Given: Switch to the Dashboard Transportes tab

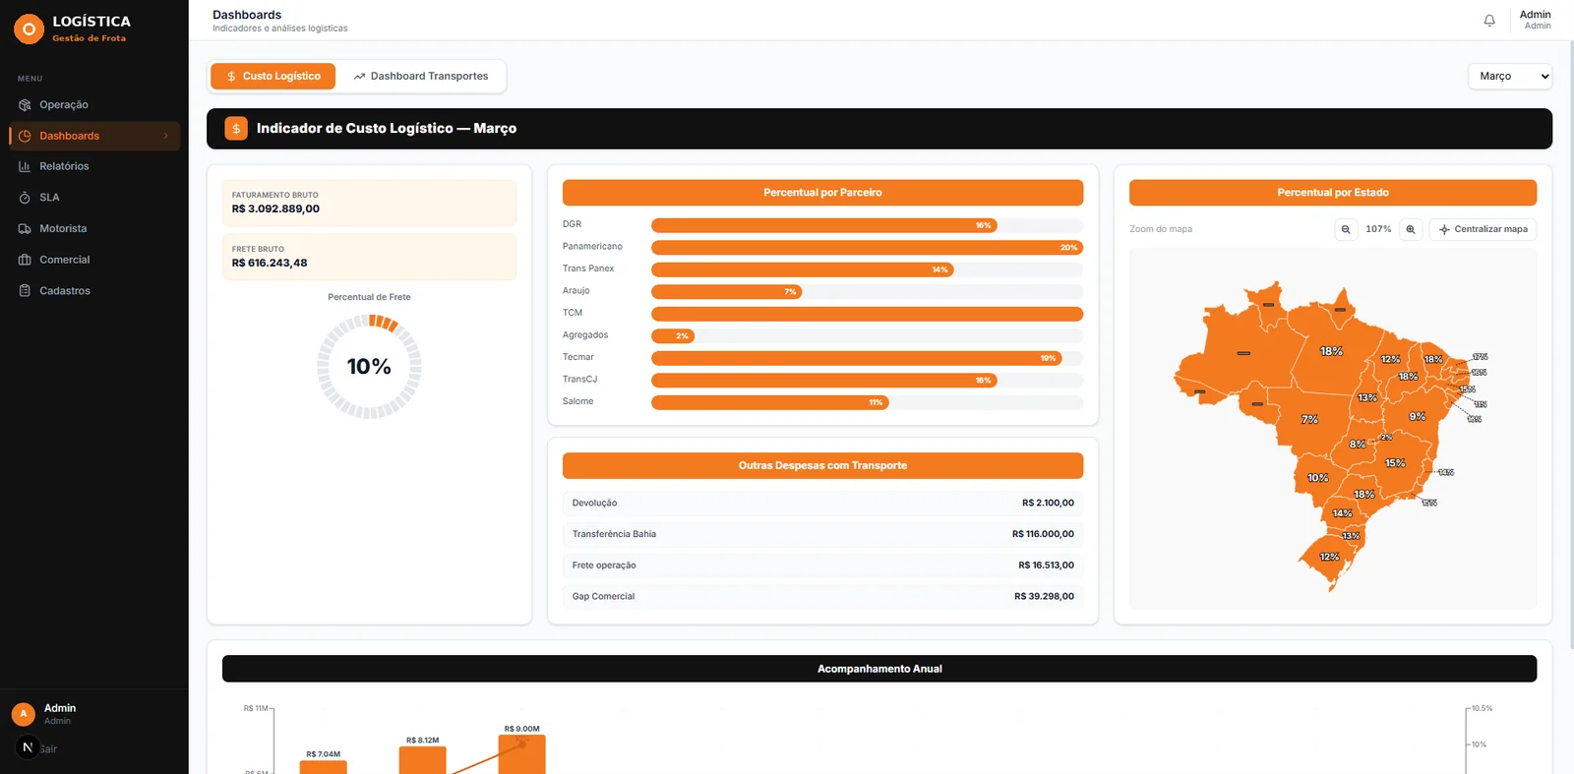Looking at the screenshot, I should (421, 77).
